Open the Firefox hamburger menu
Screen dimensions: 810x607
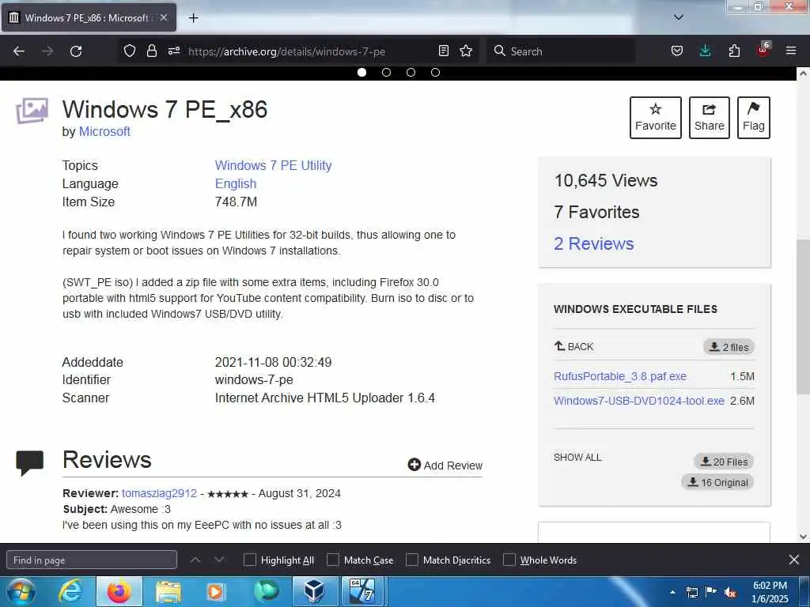tap(791, 51)
